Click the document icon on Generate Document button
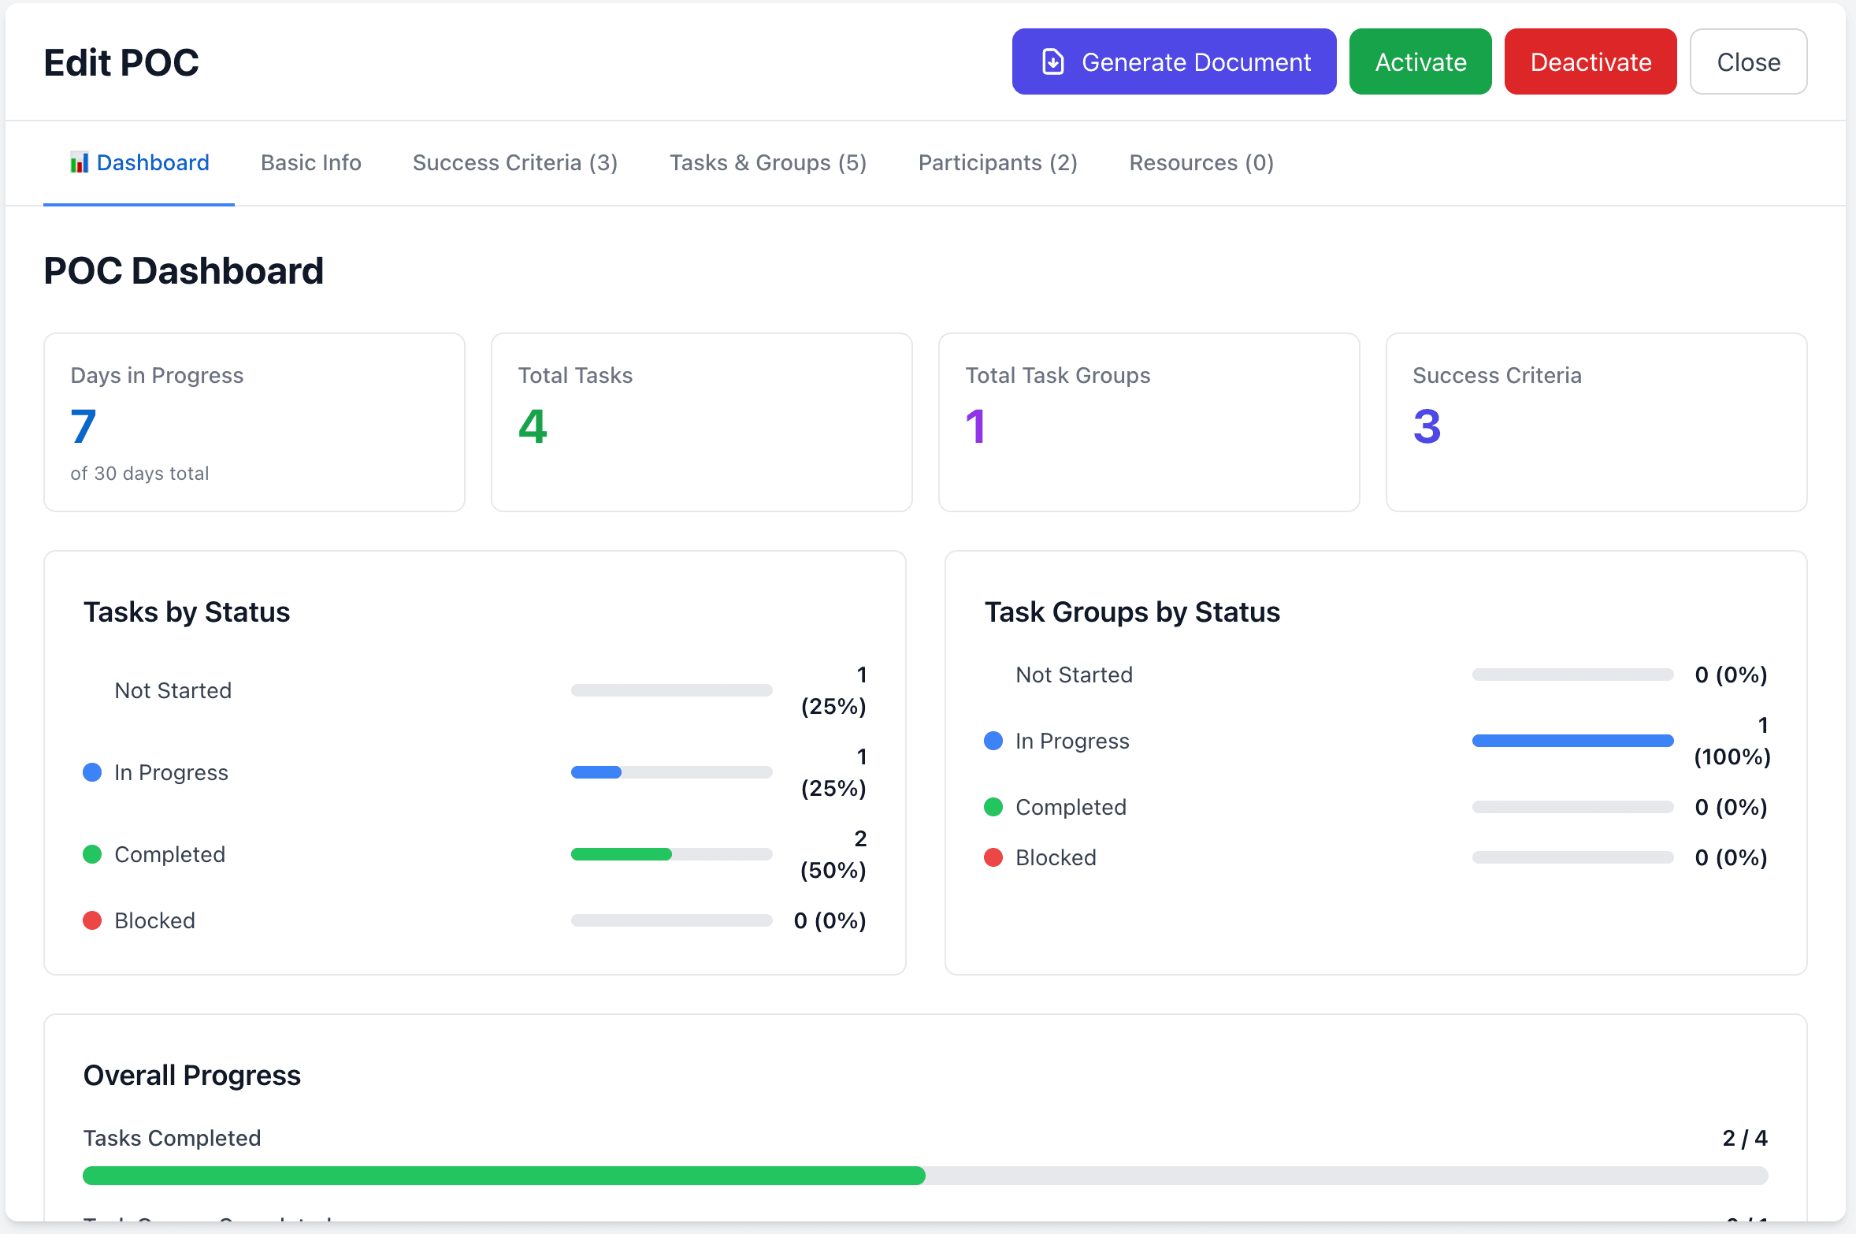 pos(1053,61)
